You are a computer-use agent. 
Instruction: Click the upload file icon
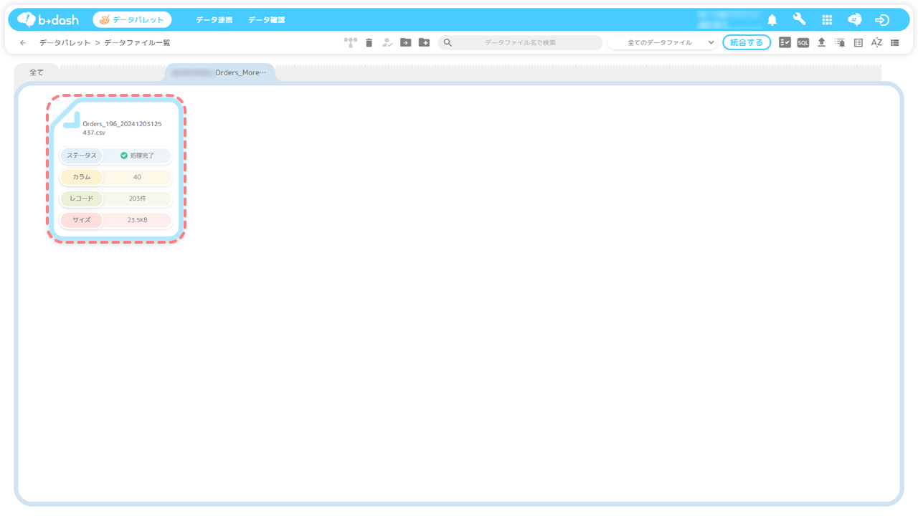tap(821, 43)
